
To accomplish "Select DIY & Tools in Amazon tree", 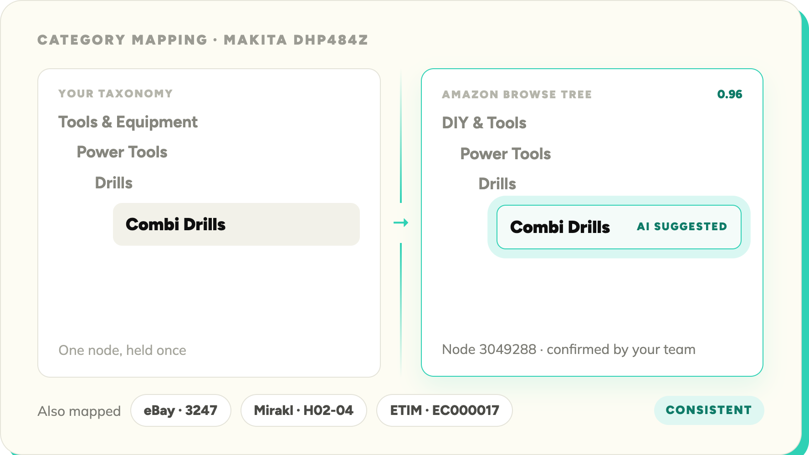I will [x=484, y=123].
